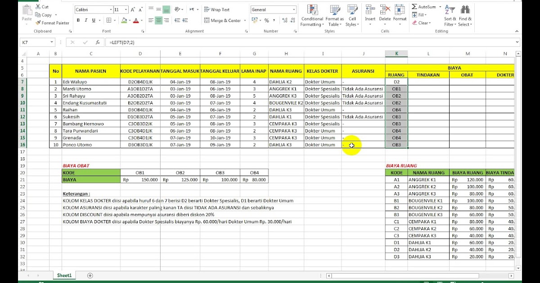The image size is (540, 283).
Task: Click Wrap Text button
Action: coord(217,9)
